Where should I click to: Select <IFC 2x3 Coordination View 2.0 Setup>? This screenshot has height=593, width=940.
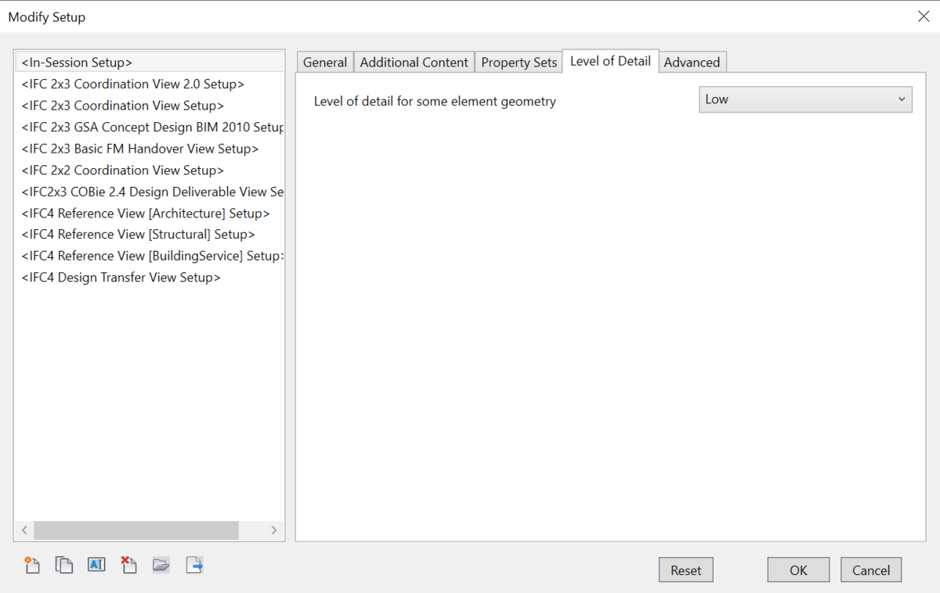click(150, 84)
